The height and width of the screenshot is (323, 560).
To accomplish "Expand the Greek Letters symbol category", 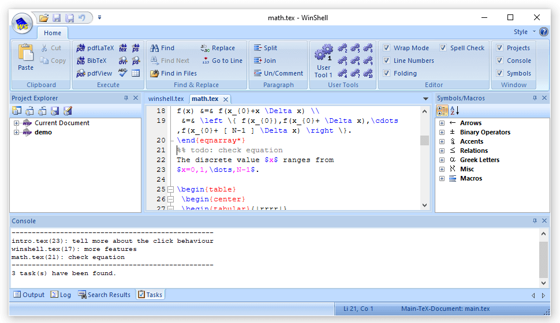I will [x=442, y=160].
